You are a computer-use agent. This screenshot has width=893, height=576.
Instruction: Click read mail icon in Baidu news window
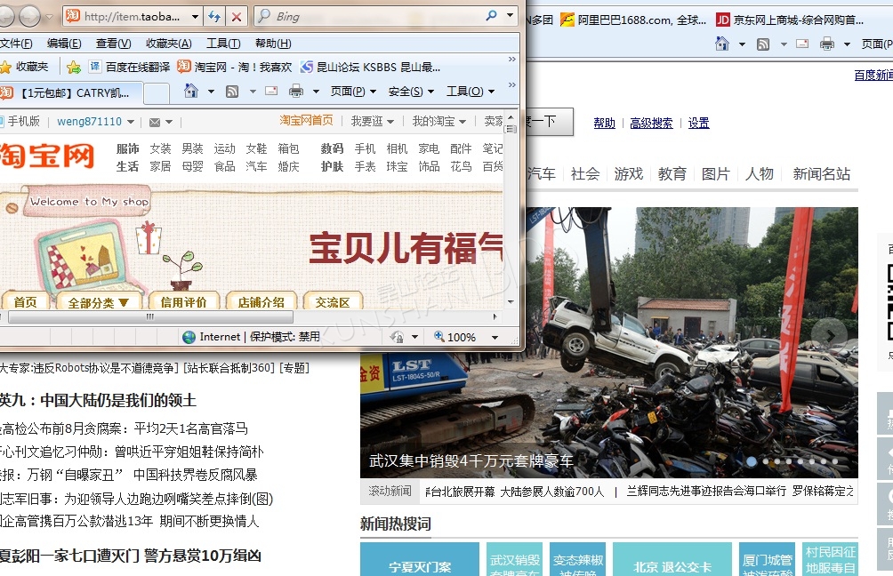coord(802,44)
